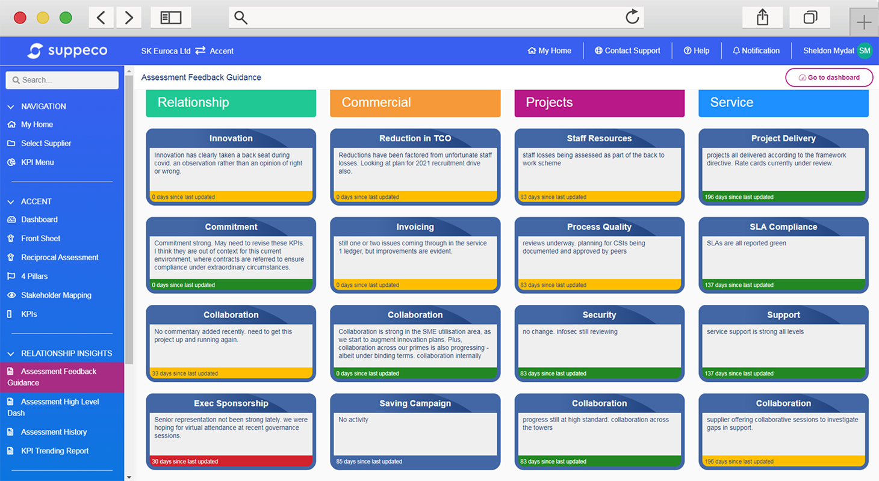Open the browser tabs overview icon

[810, 17]
